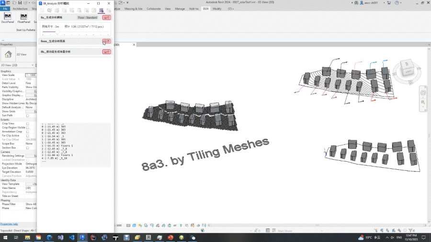The width and height of the screenshot is (431, 242).
Task: Open the Architecture ribbon tab
Action: 20,9
